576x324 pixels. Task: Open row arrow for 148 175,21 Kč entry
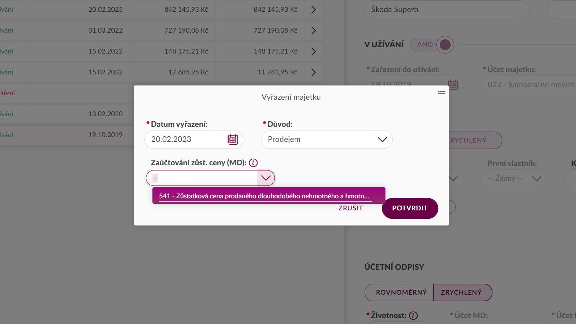tap(313, 51)
